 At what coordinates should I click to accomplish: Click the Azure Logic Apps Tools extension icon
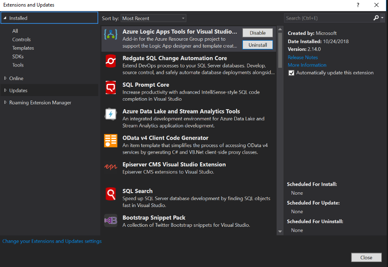click(111, 35)
